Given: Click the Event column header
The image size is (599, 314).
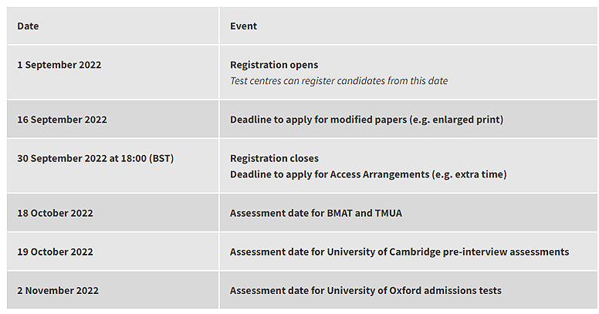Looking at the screenshot, I should click(243, 26).
